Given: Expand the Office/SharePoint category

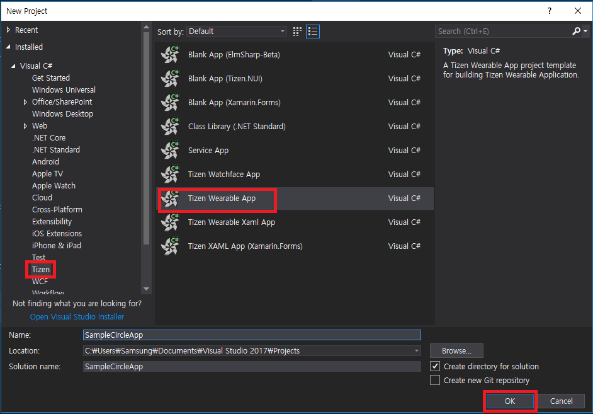Looking at the screenshot, I should [26, 101].
